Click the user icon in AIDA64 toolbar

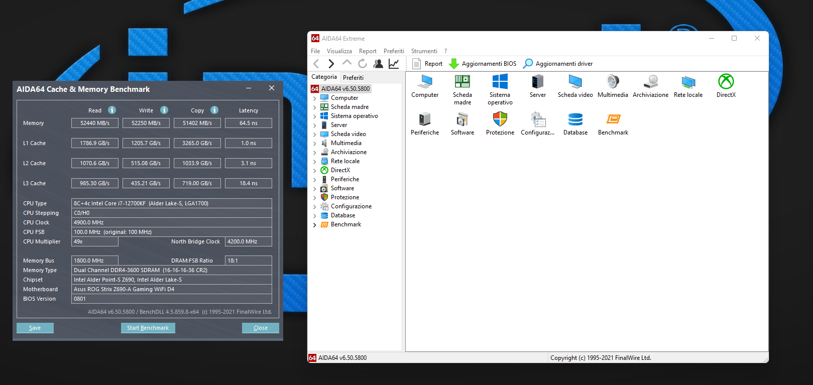pyautogui.click(x=378, y=64)
